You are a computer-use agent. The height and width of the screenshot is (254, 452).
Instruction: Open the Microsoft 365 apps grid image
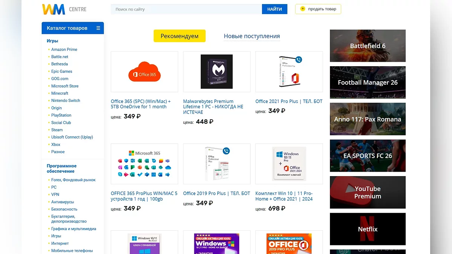point(144,164)
